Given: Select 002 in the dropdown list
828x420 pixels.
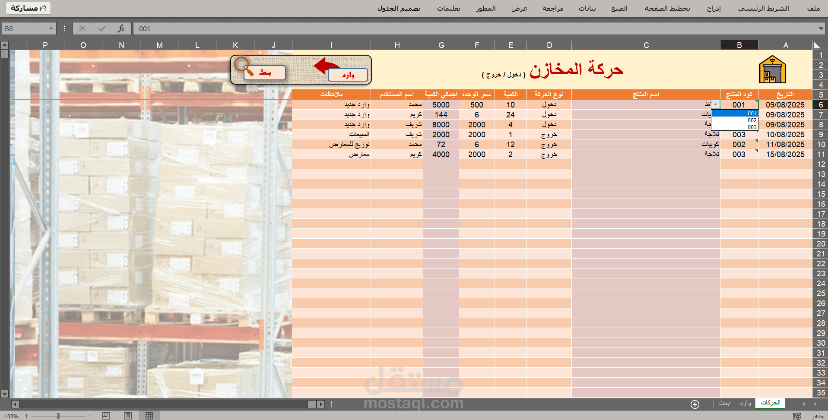Looking at the screenshot, I should coord(734,120).
